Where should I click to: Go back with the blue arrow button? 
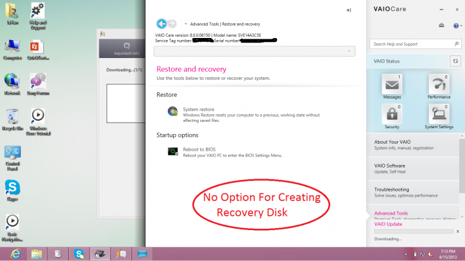point(161,24)
